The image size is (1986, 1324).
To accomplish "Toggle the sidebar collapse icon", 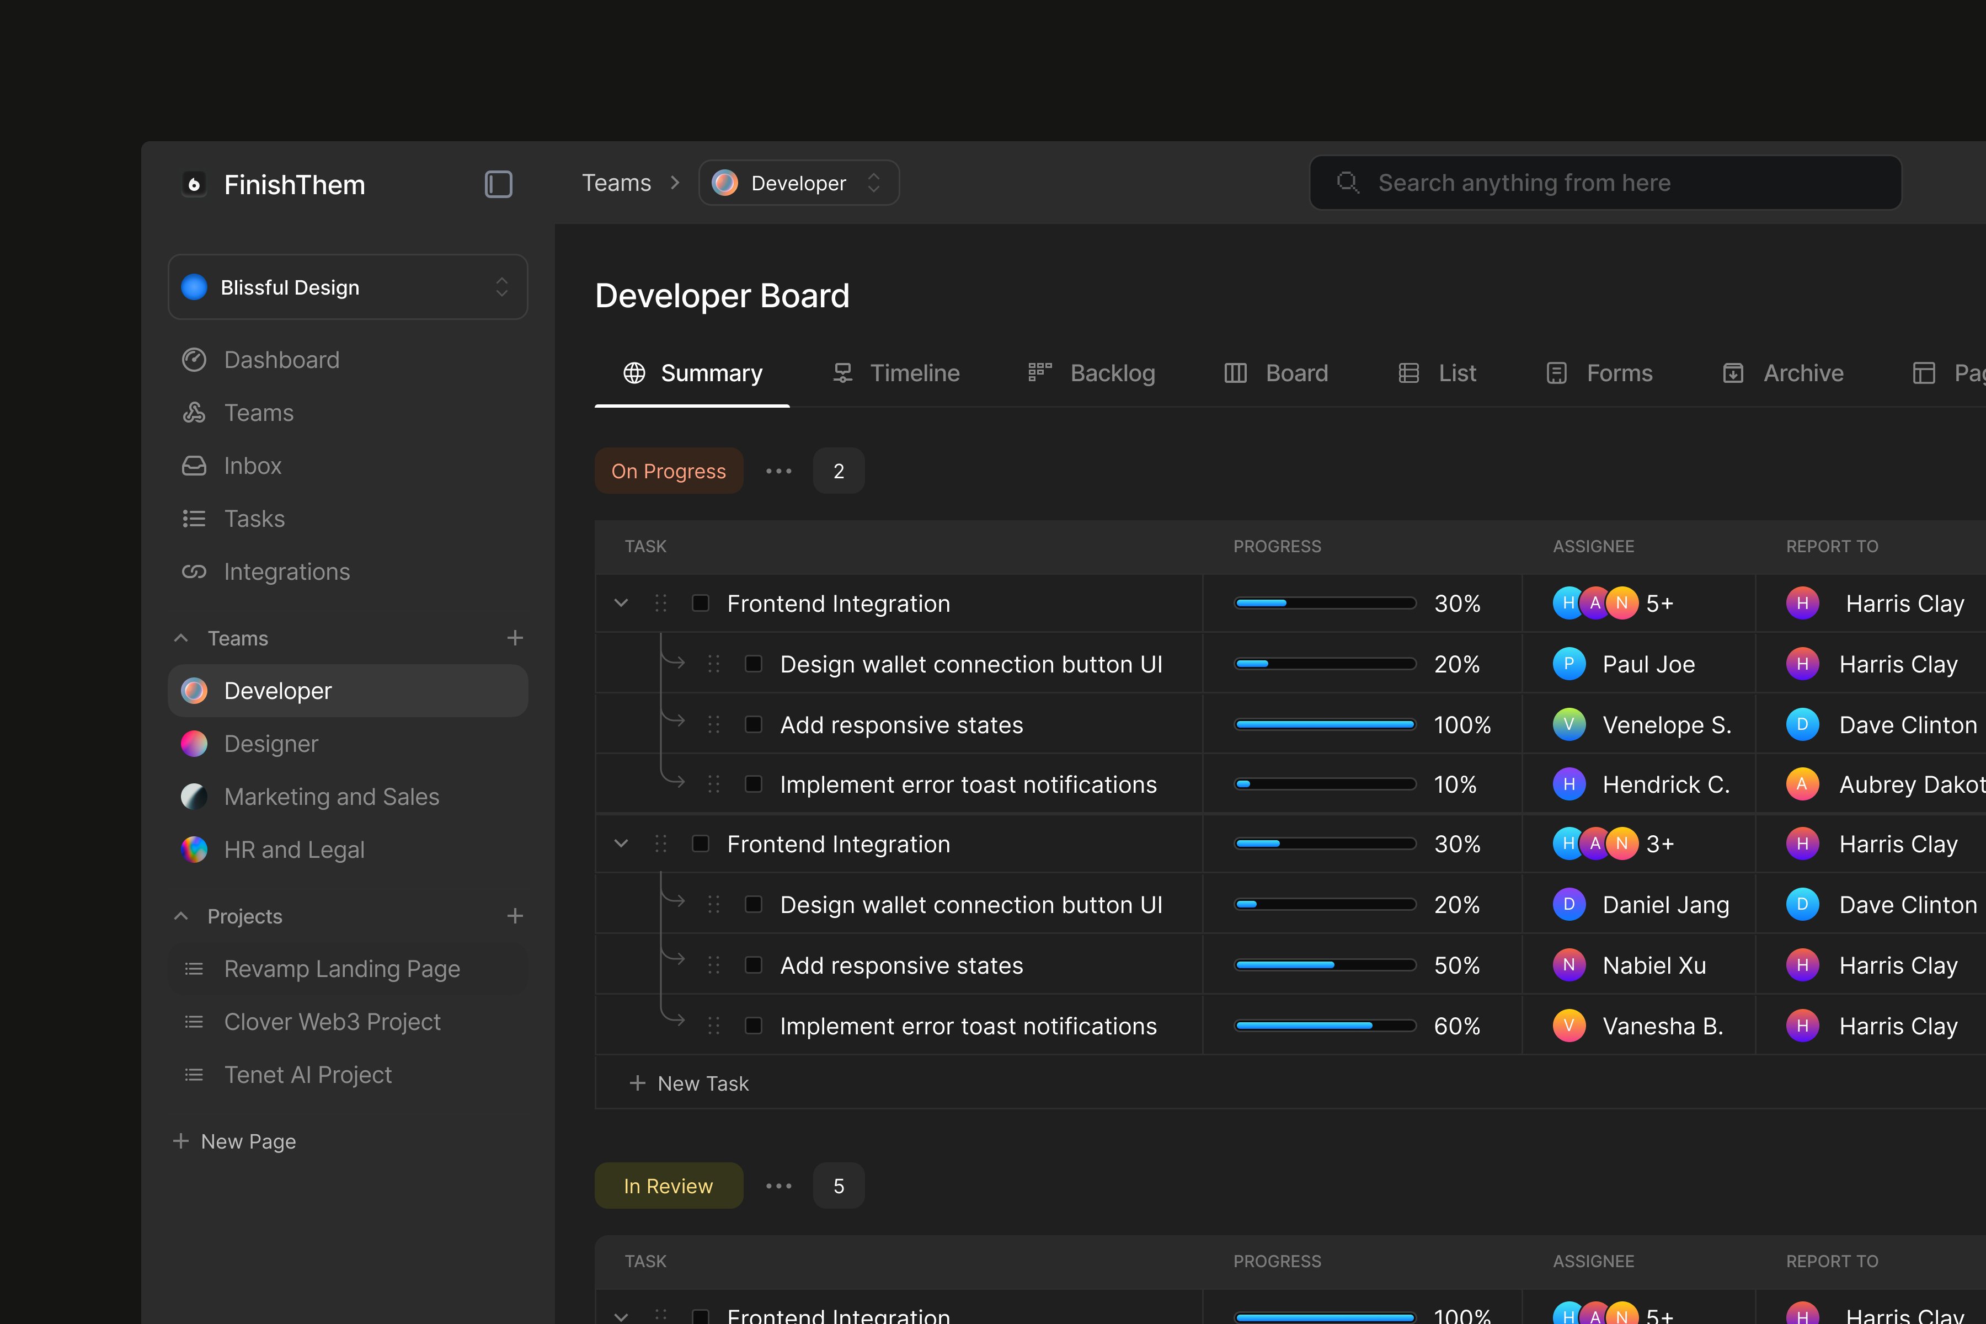I will 498,184.
